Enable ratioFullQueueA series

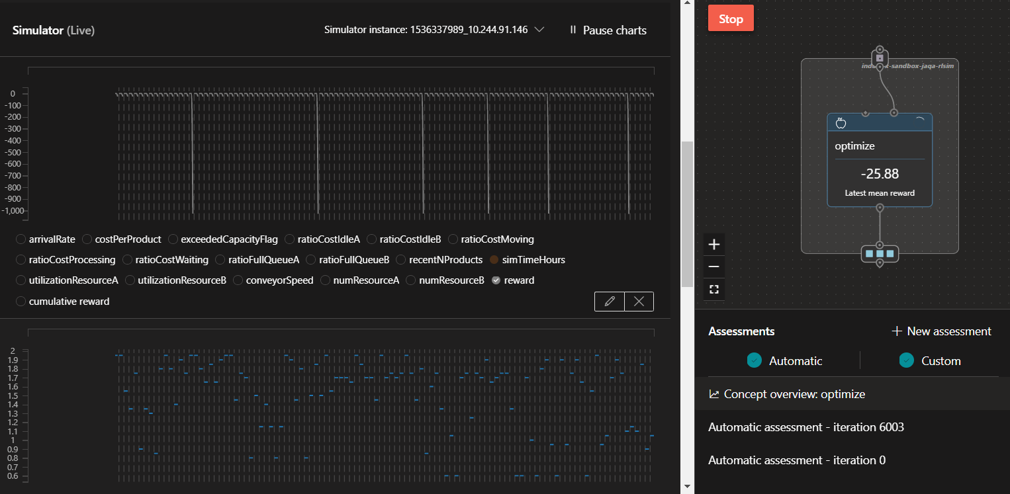tap(220, 260)
